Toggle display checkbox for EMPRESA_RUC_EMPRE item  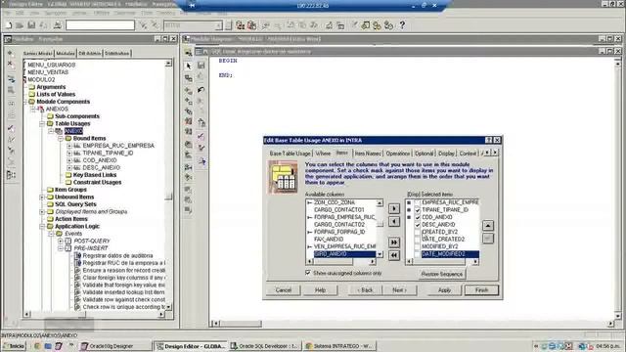[418, 202]
